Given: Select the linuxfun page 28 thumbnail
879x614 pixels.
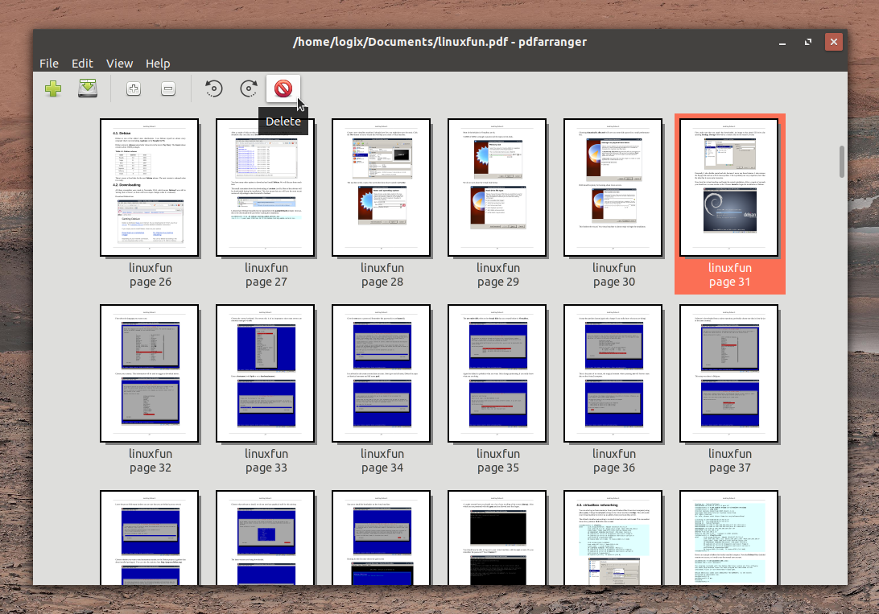Looking at the screenshot, I should (x=382, y=187).
